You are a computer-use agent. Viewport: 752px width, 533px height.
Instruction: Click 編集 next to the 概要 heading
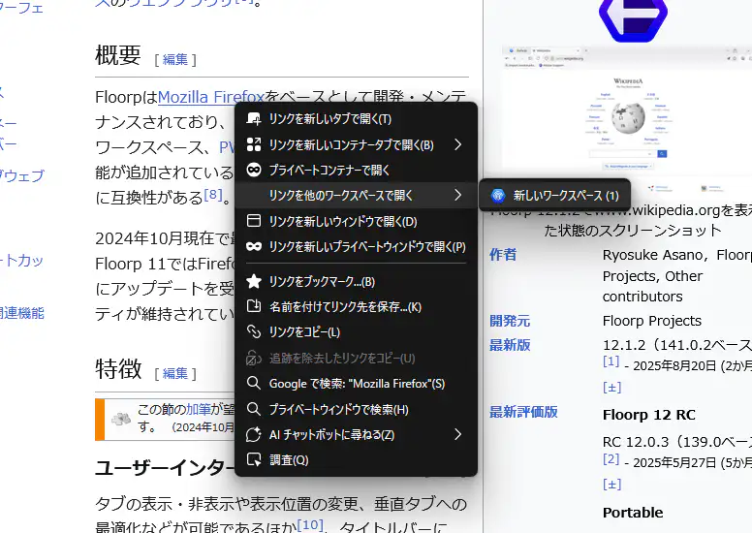(x=175, y=59)
